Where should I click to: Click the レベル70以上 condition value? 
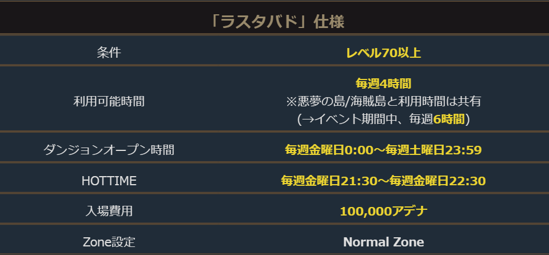384,53
